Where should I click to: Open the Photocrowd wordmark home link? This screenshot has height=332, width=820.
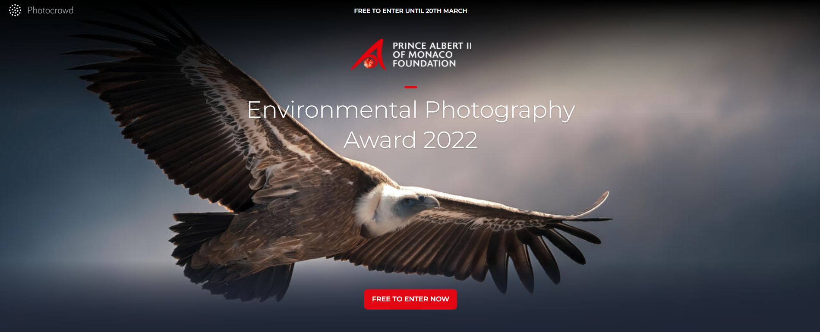point(50,10)
